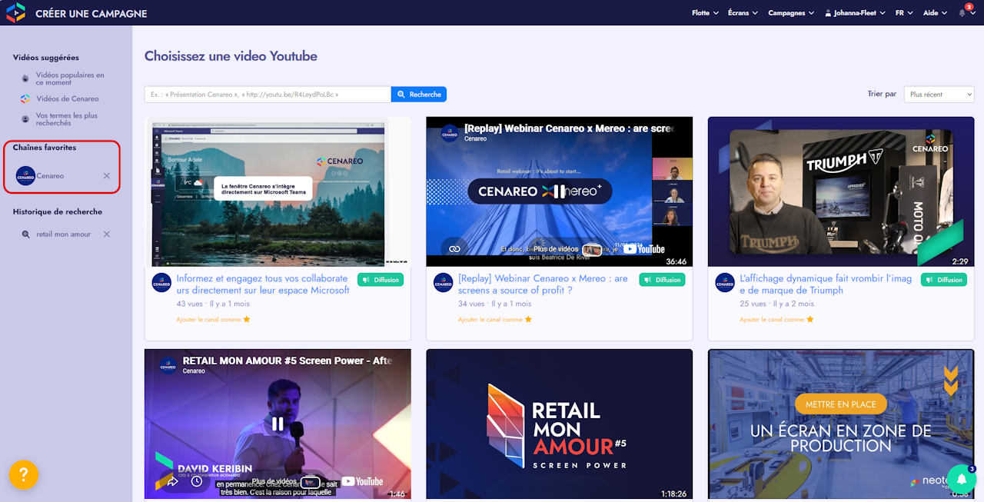Click 'Plus de vidéos' on Webinar video
Screen dimensions: 984x502
pyautogui.click(x=567, y=249)
